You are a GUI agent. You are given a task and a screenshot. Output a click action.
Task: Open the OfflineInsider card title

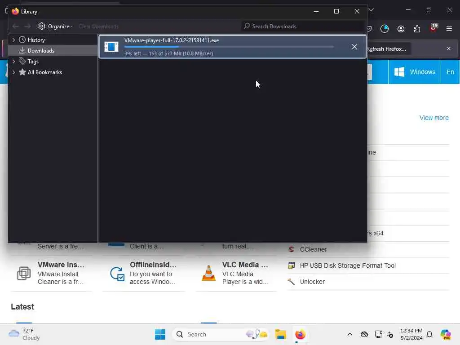(153, 265)
